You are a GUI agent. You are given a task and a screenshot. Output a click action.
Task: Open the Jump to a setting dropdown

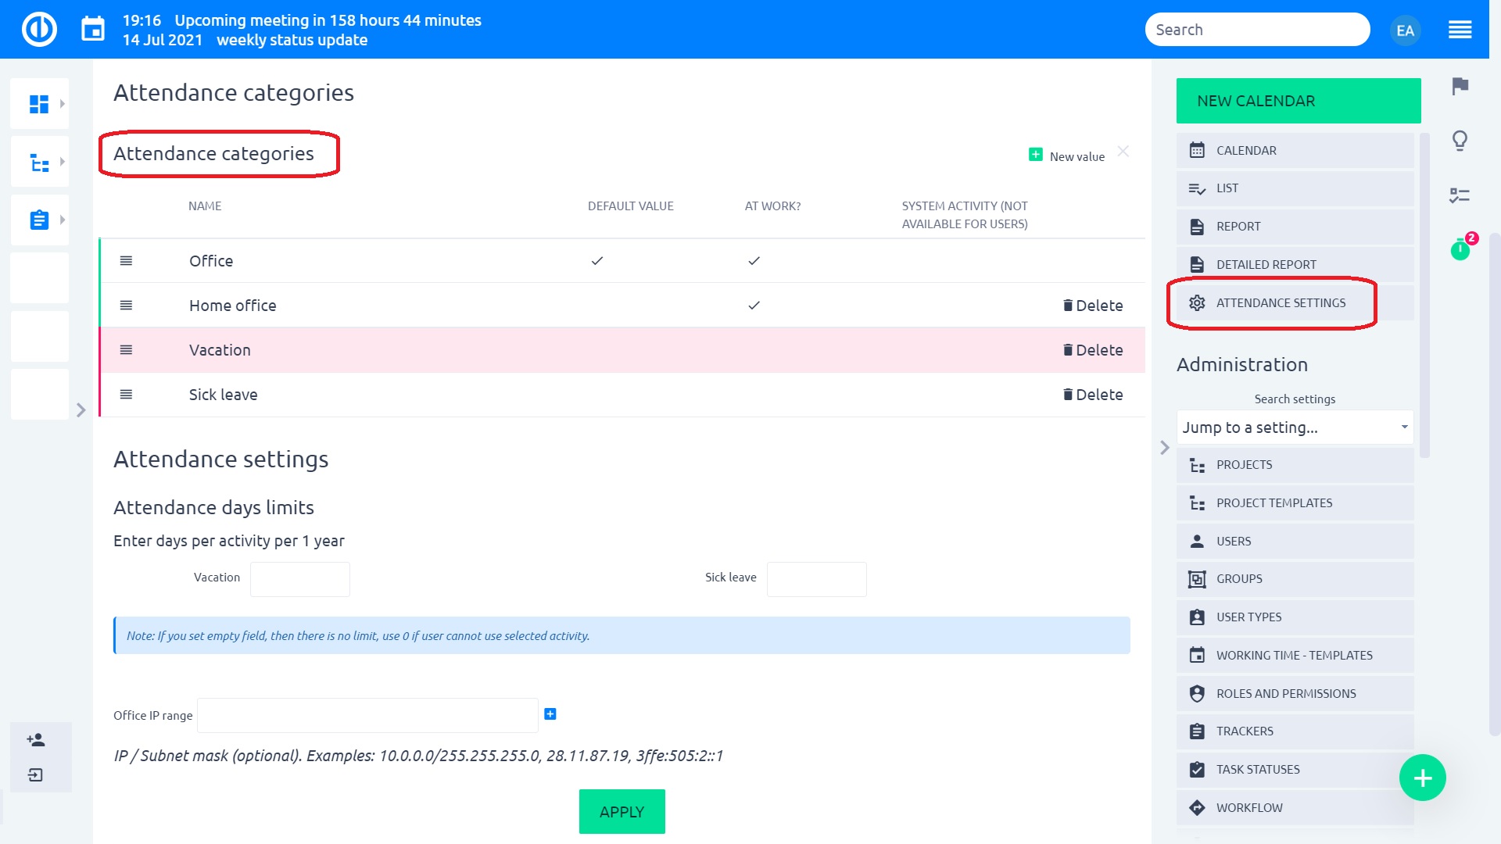(x=1295, y=427)
